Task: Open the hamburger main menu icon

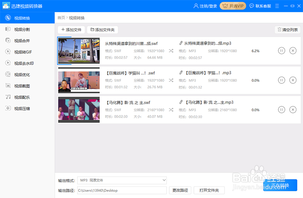Action: click(x=277, y=6)
